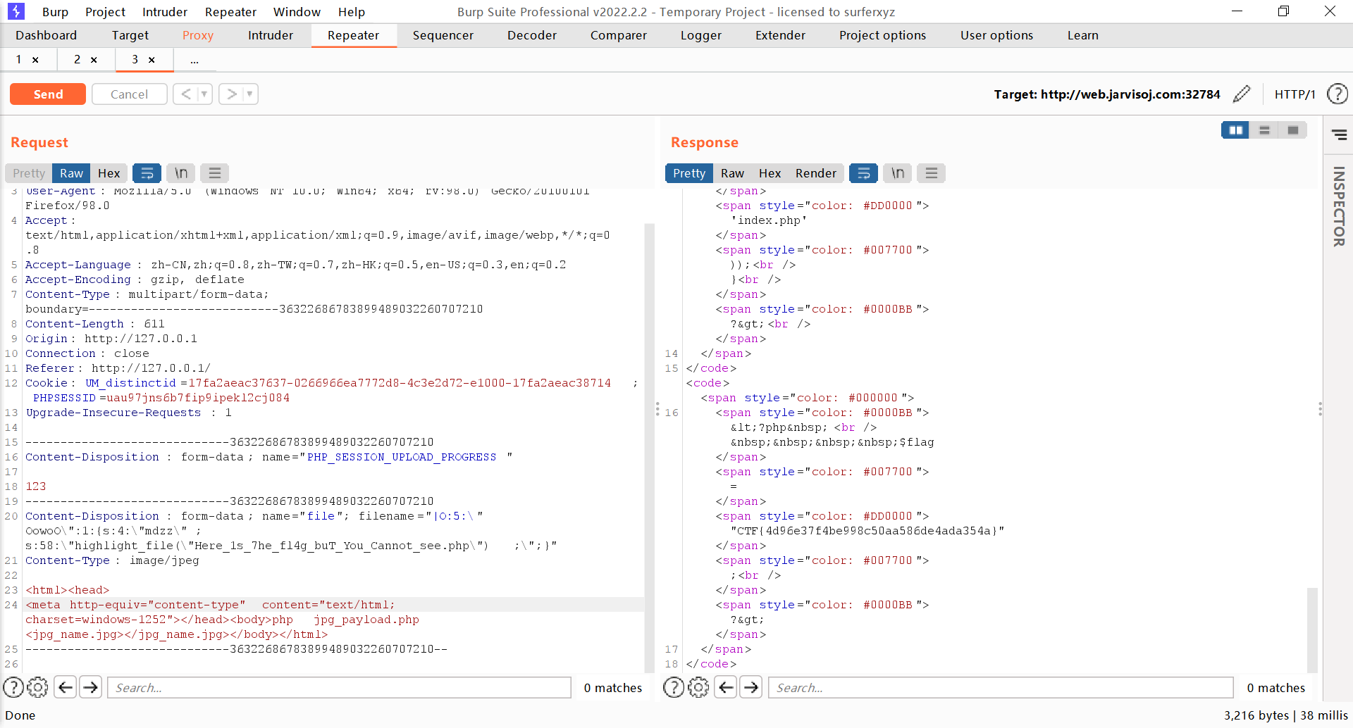Switch to the Proxy tab
The image size is (1353, 728).
coord(198,35)
